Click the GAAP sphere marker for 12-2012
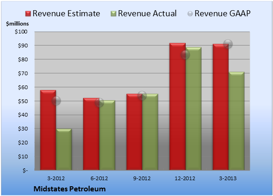 (185, 55)
